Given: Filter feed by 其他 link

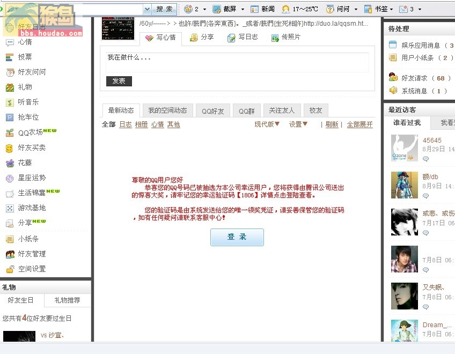Looking at the screenshot, I should coord(173,124).
